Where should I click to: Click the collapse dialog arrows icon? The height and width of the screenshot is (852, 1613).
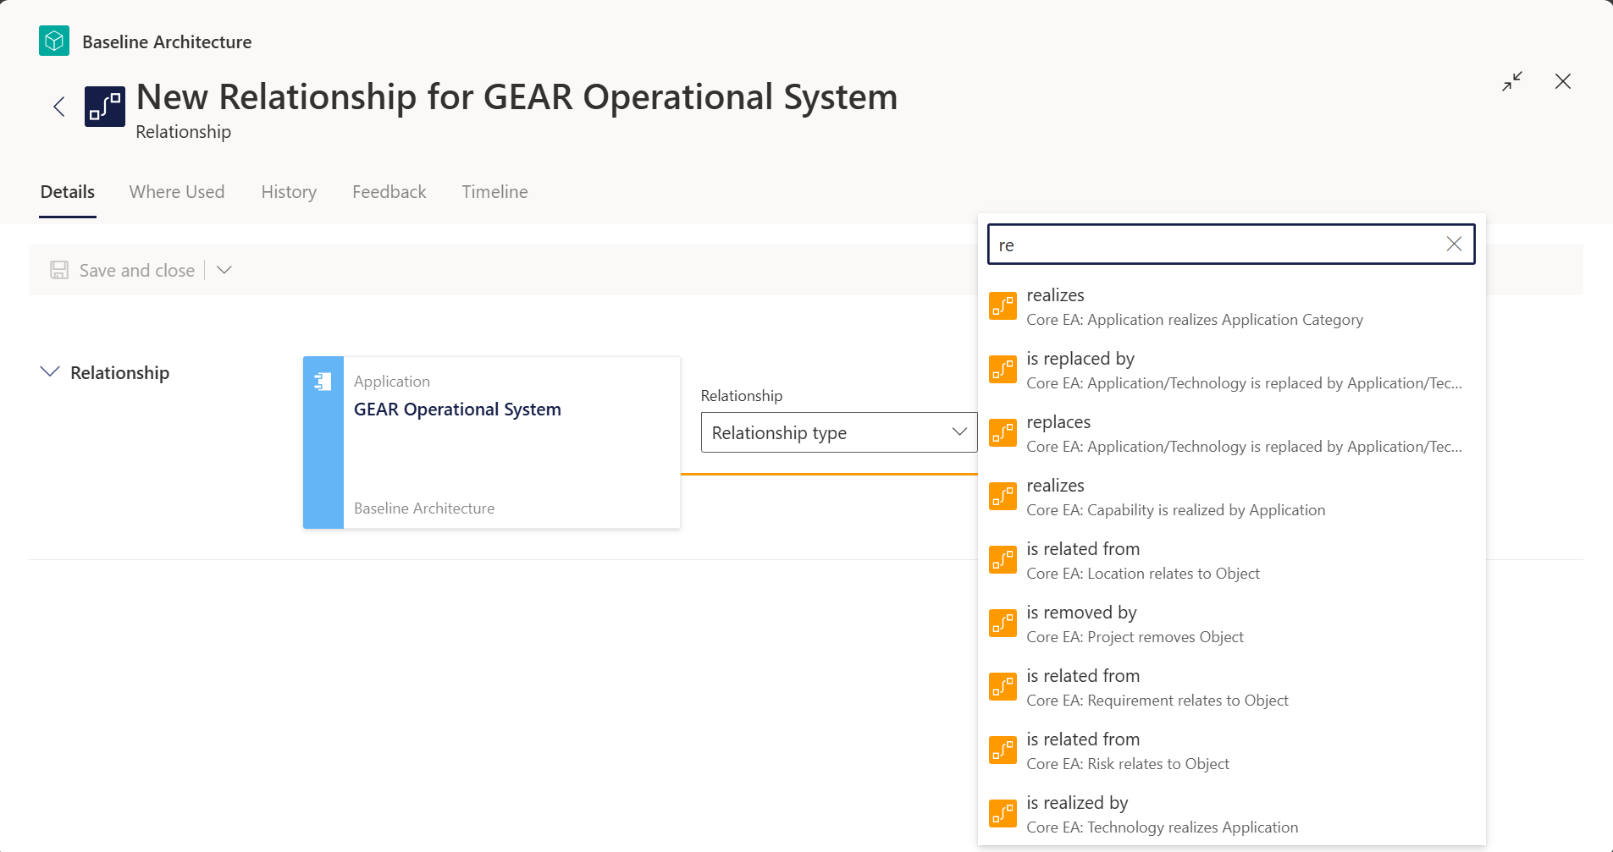(x=1512, y=81)
